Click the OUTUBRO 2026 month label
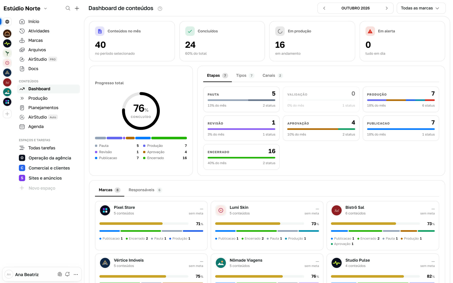453x283 pixels. coord(355,8)
